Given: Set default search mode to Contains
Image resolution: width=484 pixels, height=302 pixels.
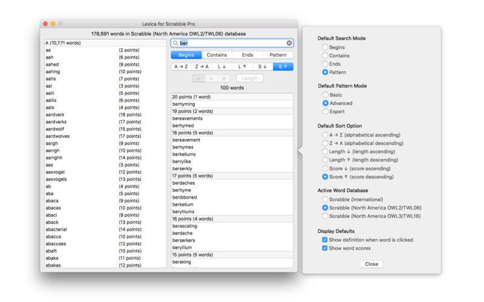Looking at the screenshot, I should (325, 55).
